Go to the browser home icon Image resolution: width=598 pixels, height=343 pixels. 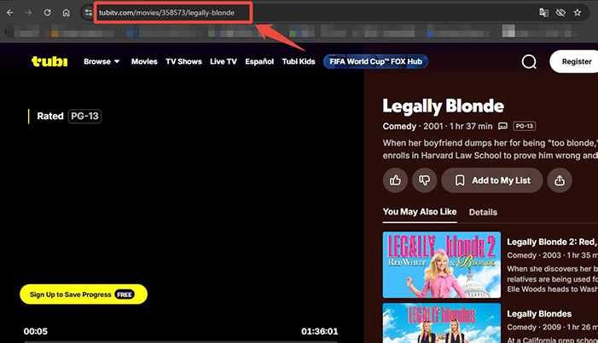click(66, 13)
